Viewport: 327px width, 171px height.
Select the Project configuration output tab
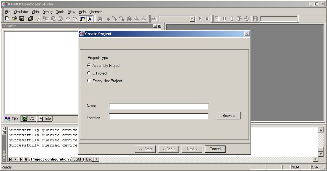click(x=50, y=159)
